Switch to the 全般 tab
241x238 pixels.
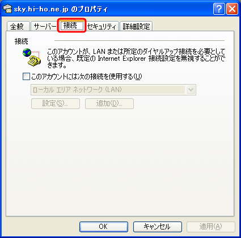(18, 26)
